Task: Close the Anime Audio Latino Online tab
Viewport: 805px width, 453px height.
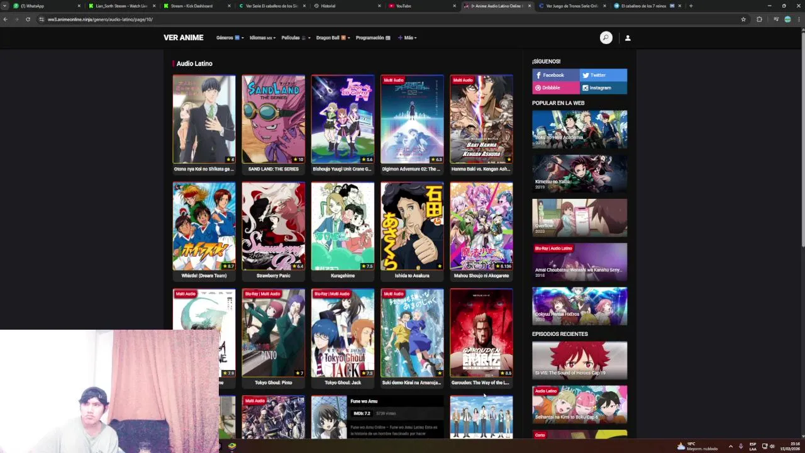Action: pos(530,6)
